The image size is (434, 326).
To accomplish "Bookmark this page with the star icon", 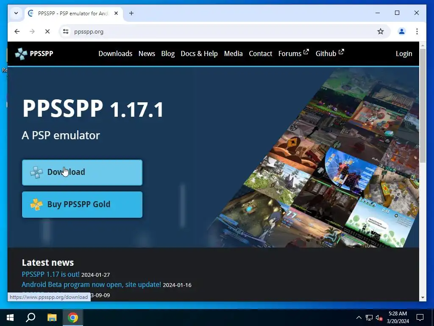I will point(381,31).
